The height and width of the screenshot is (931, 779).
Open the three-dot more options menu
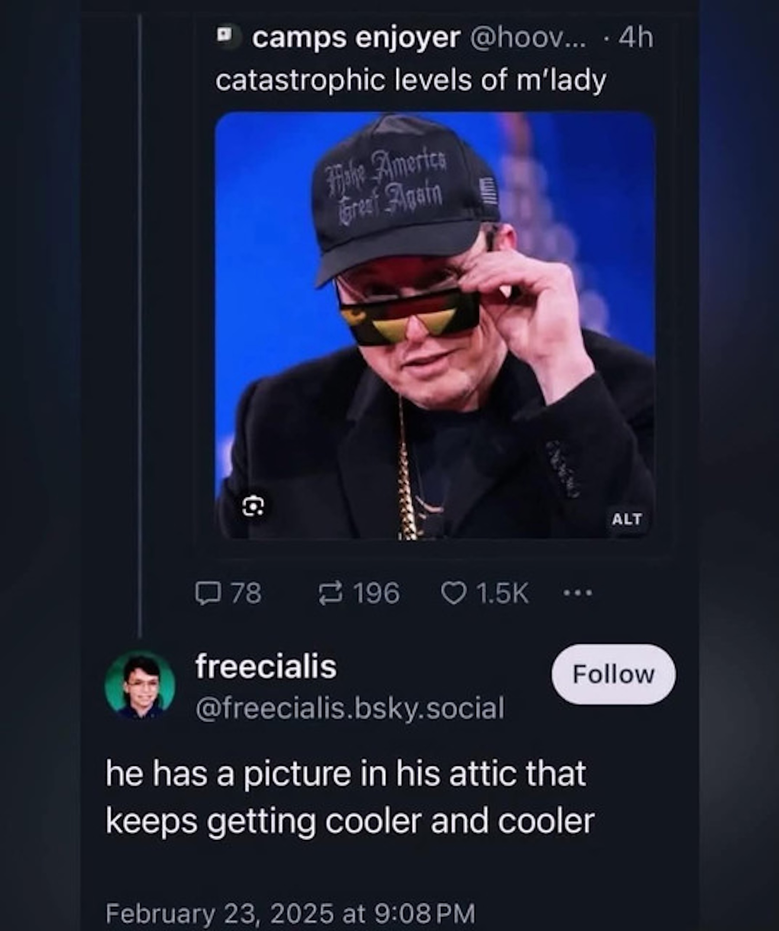pos(578,593)
